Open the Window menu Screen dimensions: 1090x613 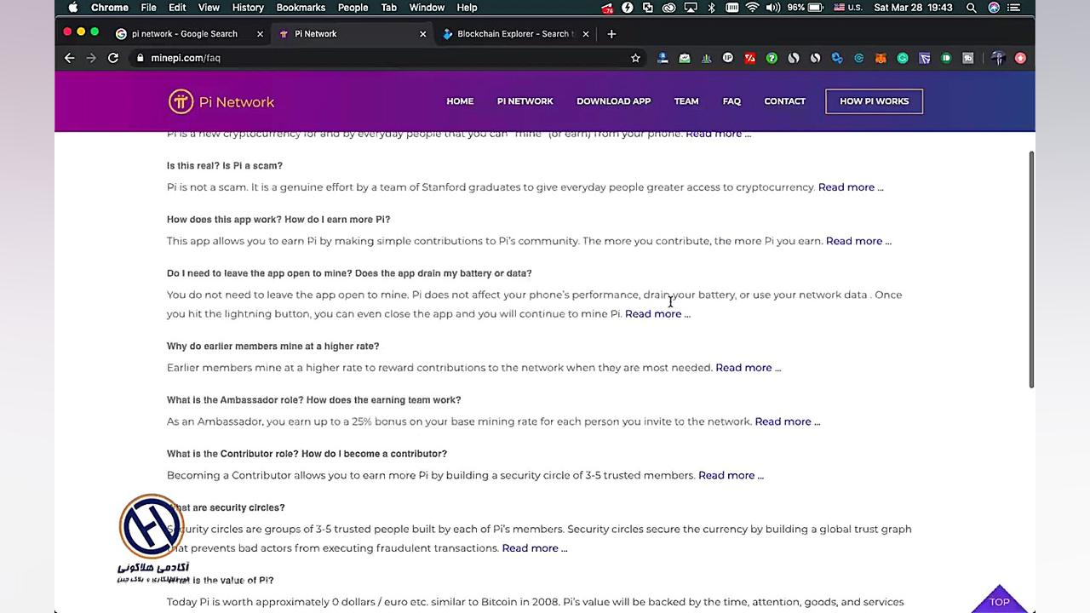pyautogui.click(x=427, y=8)
